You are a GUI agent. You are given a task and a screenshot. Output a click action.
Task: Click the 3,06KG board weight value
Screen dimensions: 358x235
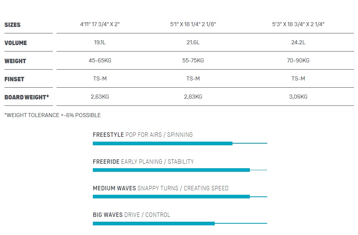tap(298, 97)
